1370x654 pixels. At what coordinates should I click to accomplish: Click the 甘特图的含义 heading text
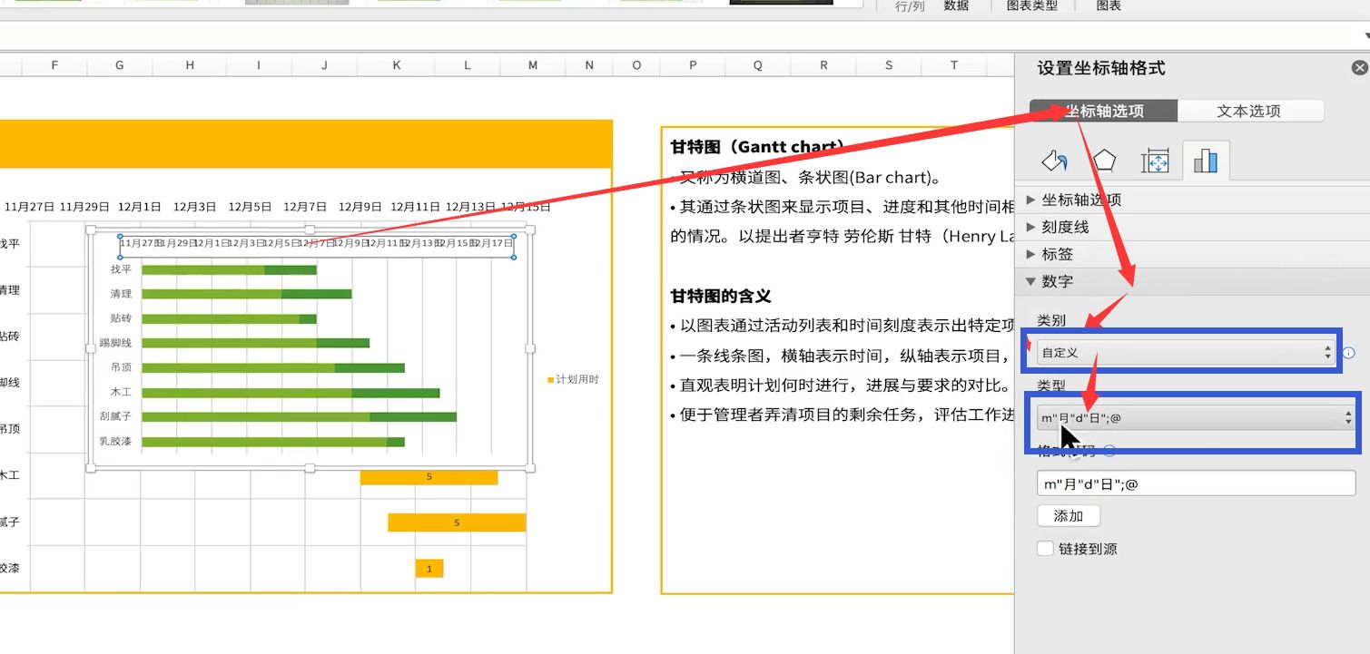pos(721,297)
